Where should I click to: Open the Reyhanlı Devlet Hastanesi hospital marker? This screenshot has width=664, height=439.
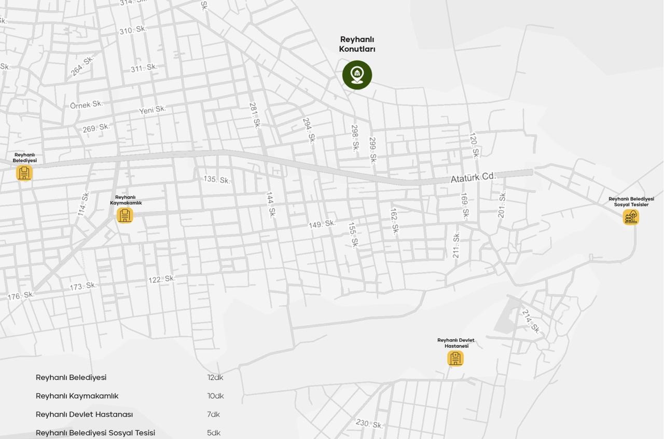click(455, 359)
